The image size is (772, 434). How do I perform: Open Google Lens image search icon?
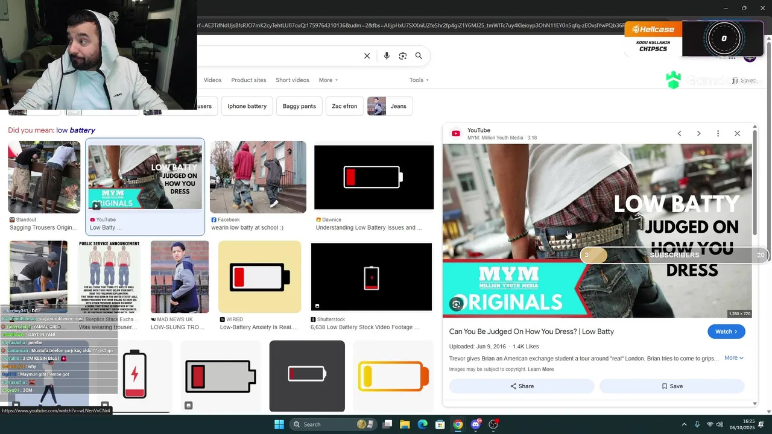(x=403, y=56)
